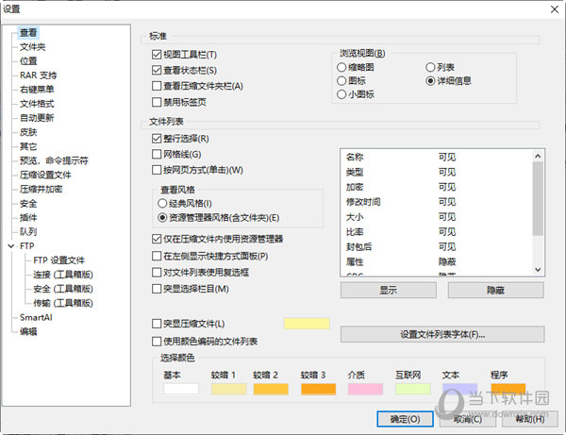Click the pink 介质 color swatch
The image size is (566, 435).
coord(365,389)
